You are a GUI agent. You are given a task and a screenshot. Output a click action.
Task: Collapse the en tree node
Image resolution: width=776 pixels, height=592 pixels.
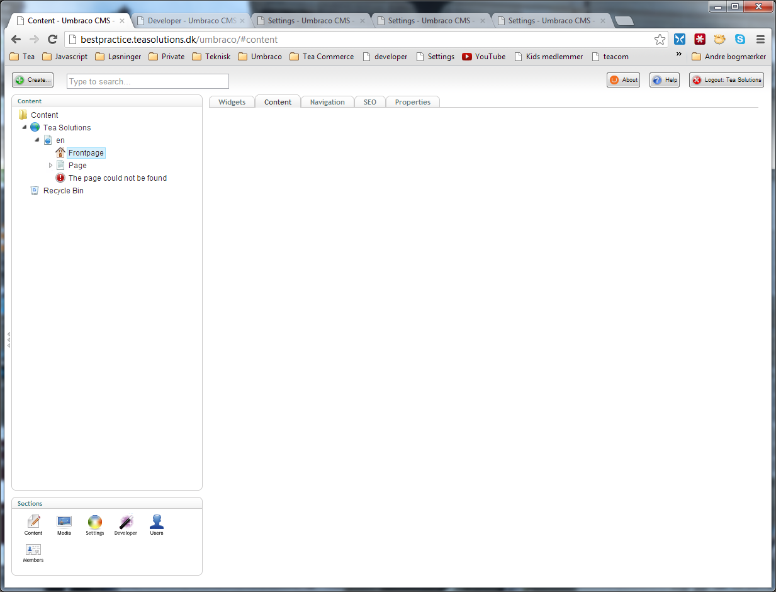tap(37, 140)
